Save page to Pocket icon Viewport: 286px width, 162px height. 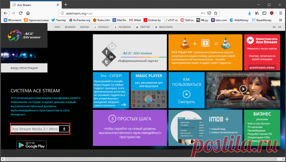tap(209, 13)
